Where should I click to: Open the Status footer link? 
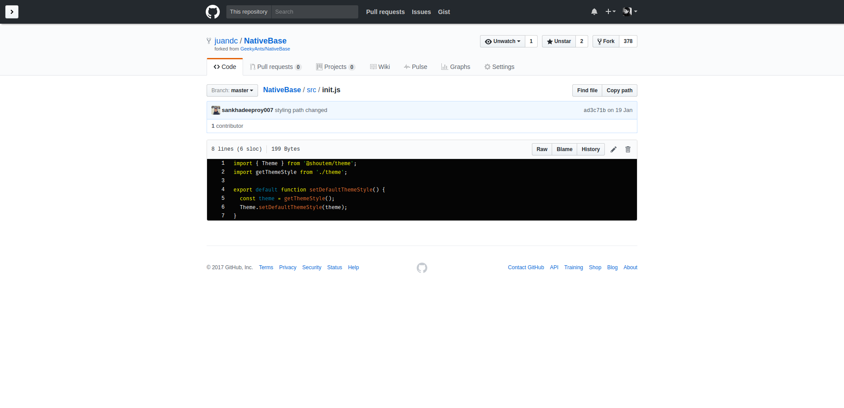(x=335, y=267)
